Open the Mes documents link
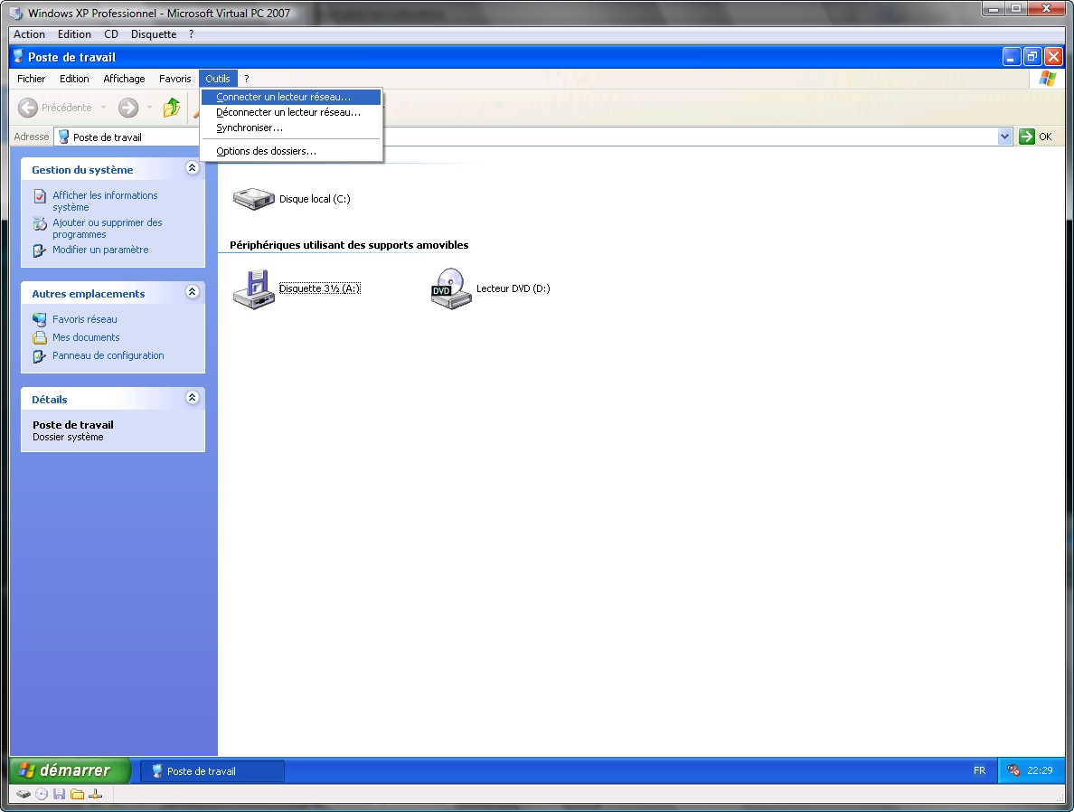Screen dimensions: 1074x812 tap(86, 338)
